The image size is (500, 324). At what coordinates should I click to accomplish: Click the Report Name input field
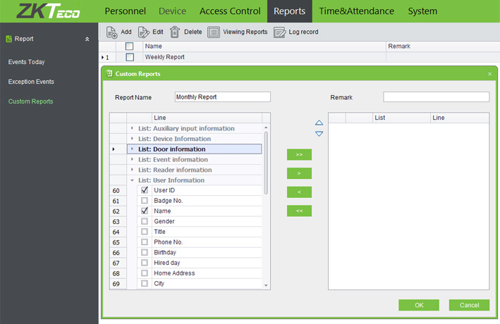click(223, 97)
